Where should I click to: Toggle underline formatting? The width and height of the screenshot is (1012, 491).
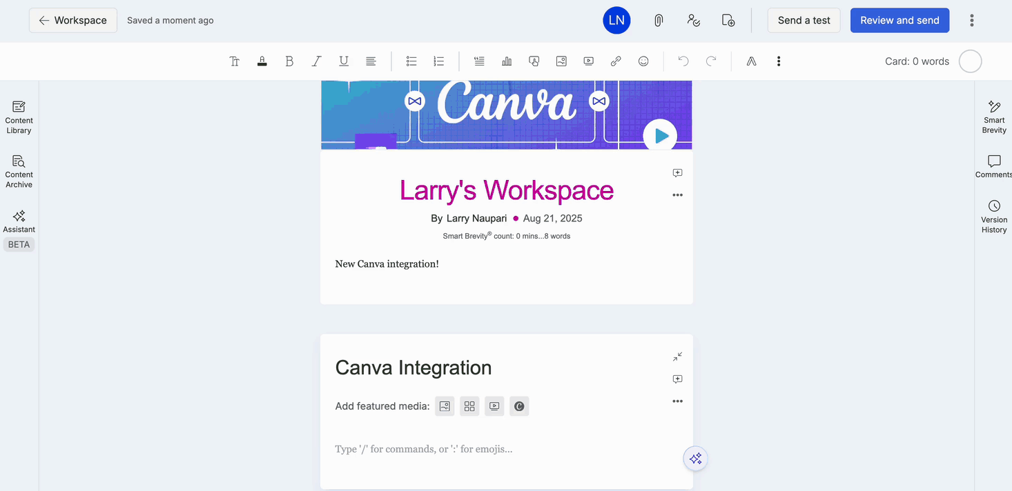point(344,61)
